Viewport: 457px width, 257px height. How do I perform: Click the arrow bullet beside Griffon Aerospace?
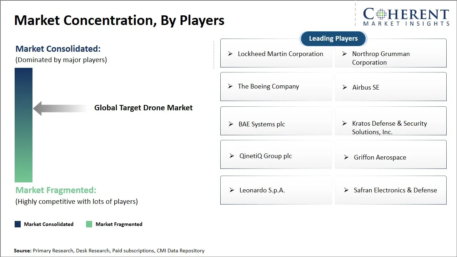(346, 157)
